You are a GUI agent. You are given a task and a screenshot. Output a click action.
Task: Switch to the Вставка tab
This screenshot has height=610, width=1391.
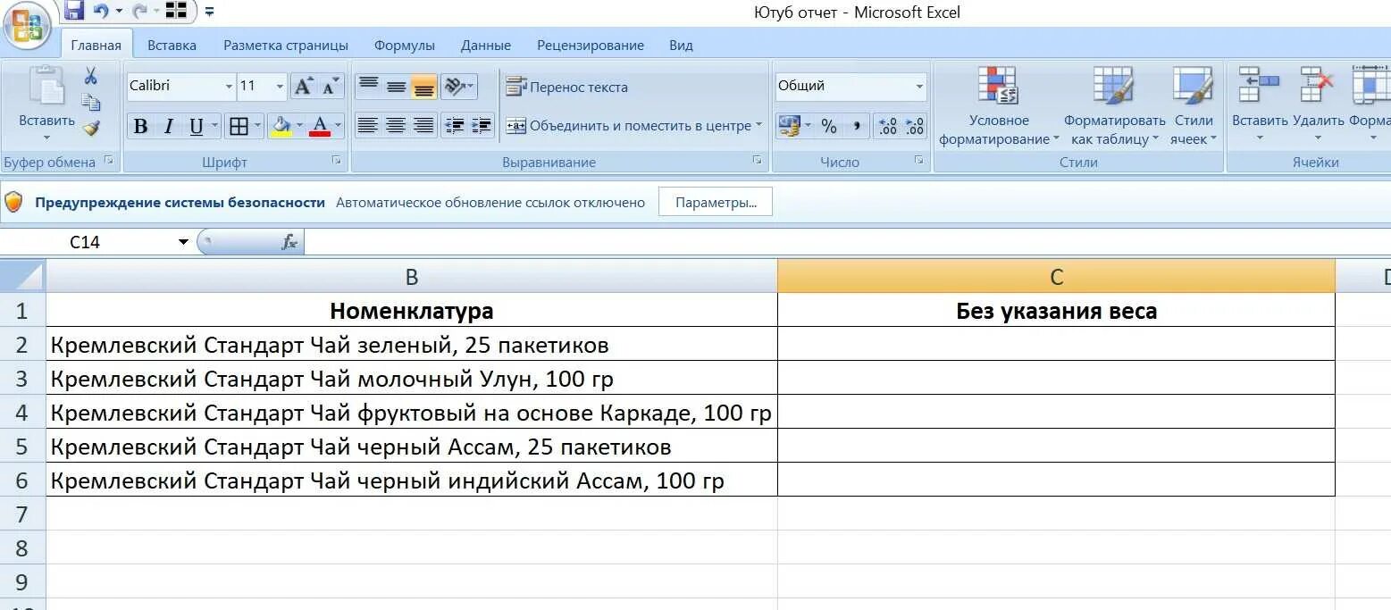172,46
